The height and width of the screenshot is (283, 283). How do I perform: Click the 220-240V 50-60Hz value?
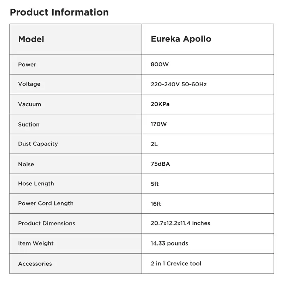pyautogui.click(x=179, y=84)
